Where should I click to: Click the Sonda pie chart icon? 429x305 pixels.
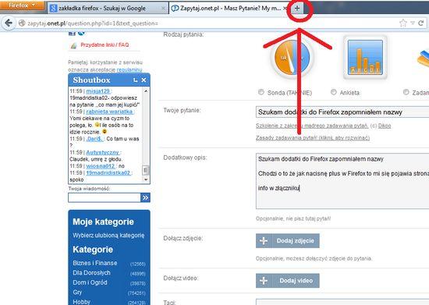[292, 58]
